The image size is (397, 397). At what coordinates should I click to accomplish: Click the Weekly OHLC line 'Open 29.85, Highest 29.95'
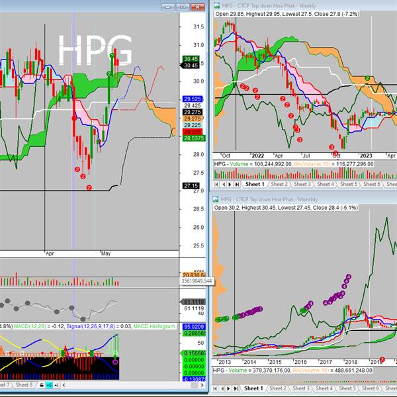click(287, 14)
